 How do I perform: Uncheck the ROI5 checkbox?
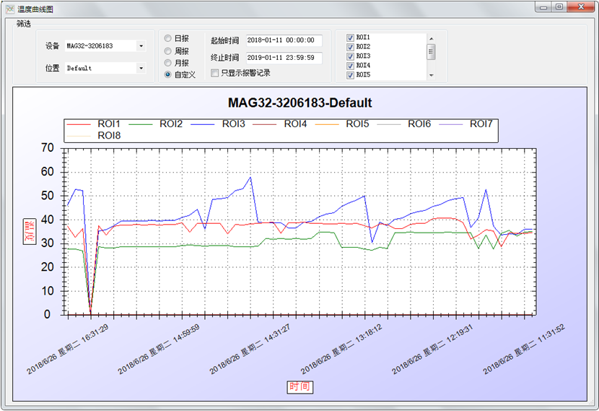[350, 75]
